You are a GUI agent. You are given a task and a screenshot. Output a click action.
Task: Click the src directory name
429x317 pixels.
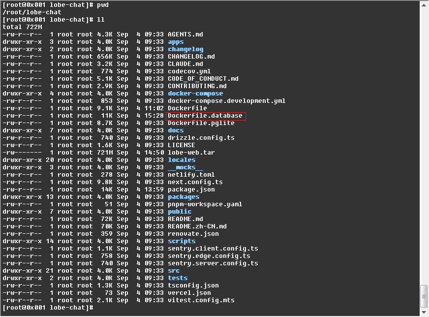tap(174, 271)
